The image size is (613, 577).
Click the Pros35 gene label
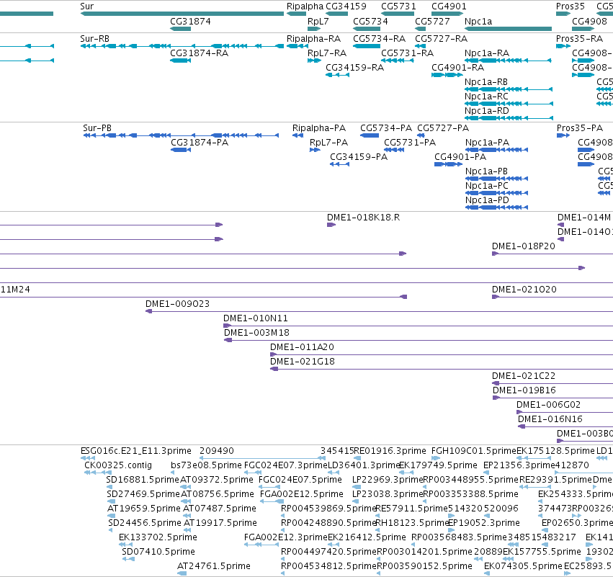[570, 6]
